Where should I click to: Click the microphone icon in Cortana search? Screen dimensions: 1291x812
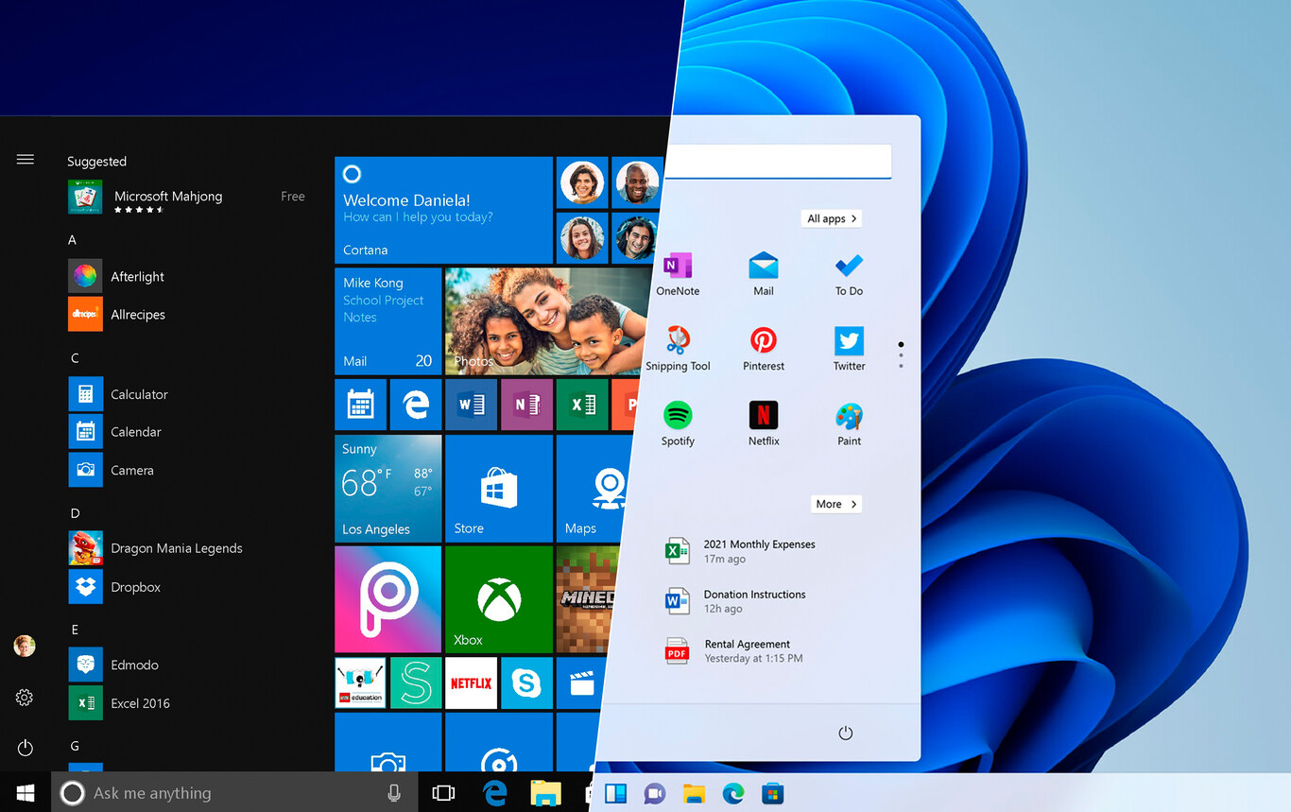394,793
